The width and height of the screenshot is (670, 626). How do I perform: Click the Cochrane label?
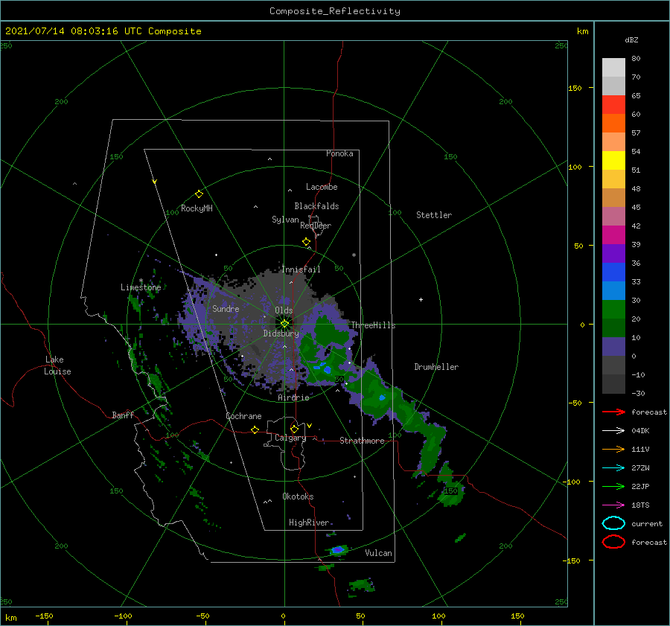pyautogui.click(x=243, y=416)
